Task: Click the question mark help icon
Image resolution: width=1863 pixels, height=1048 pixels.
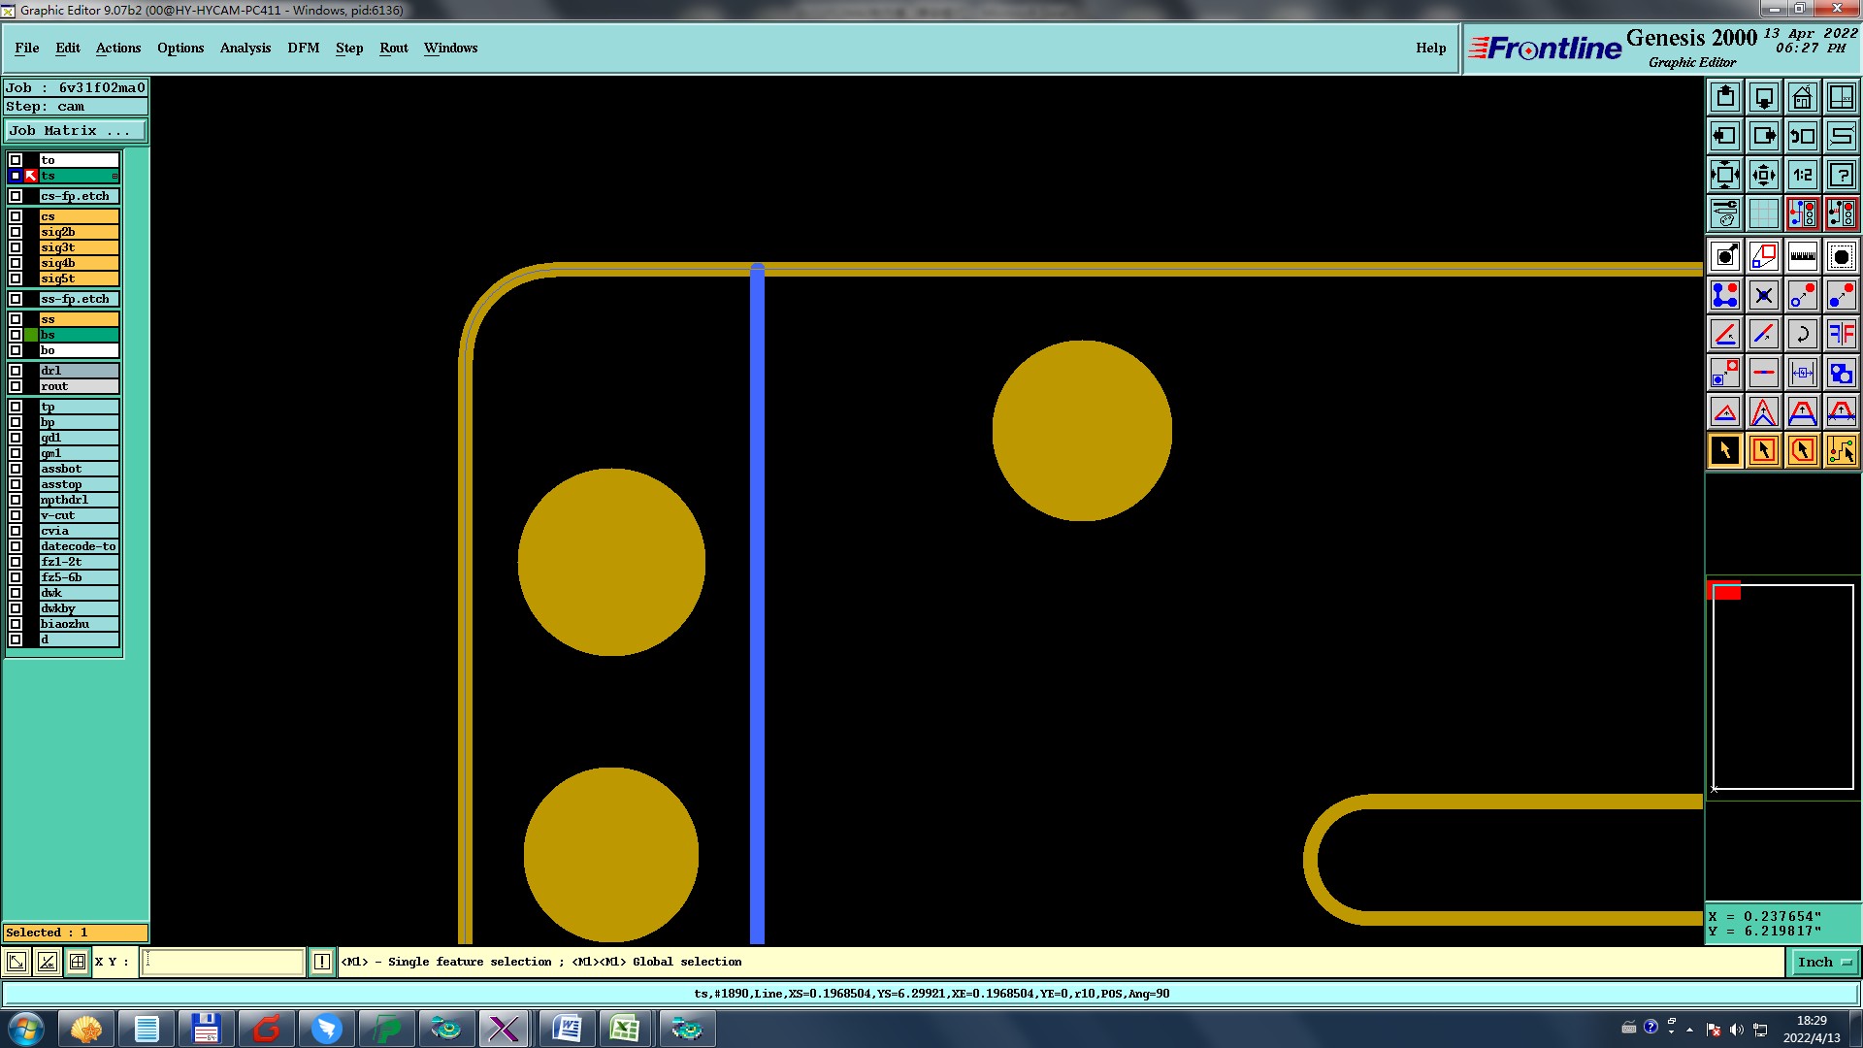Action: click(1841, 176)
